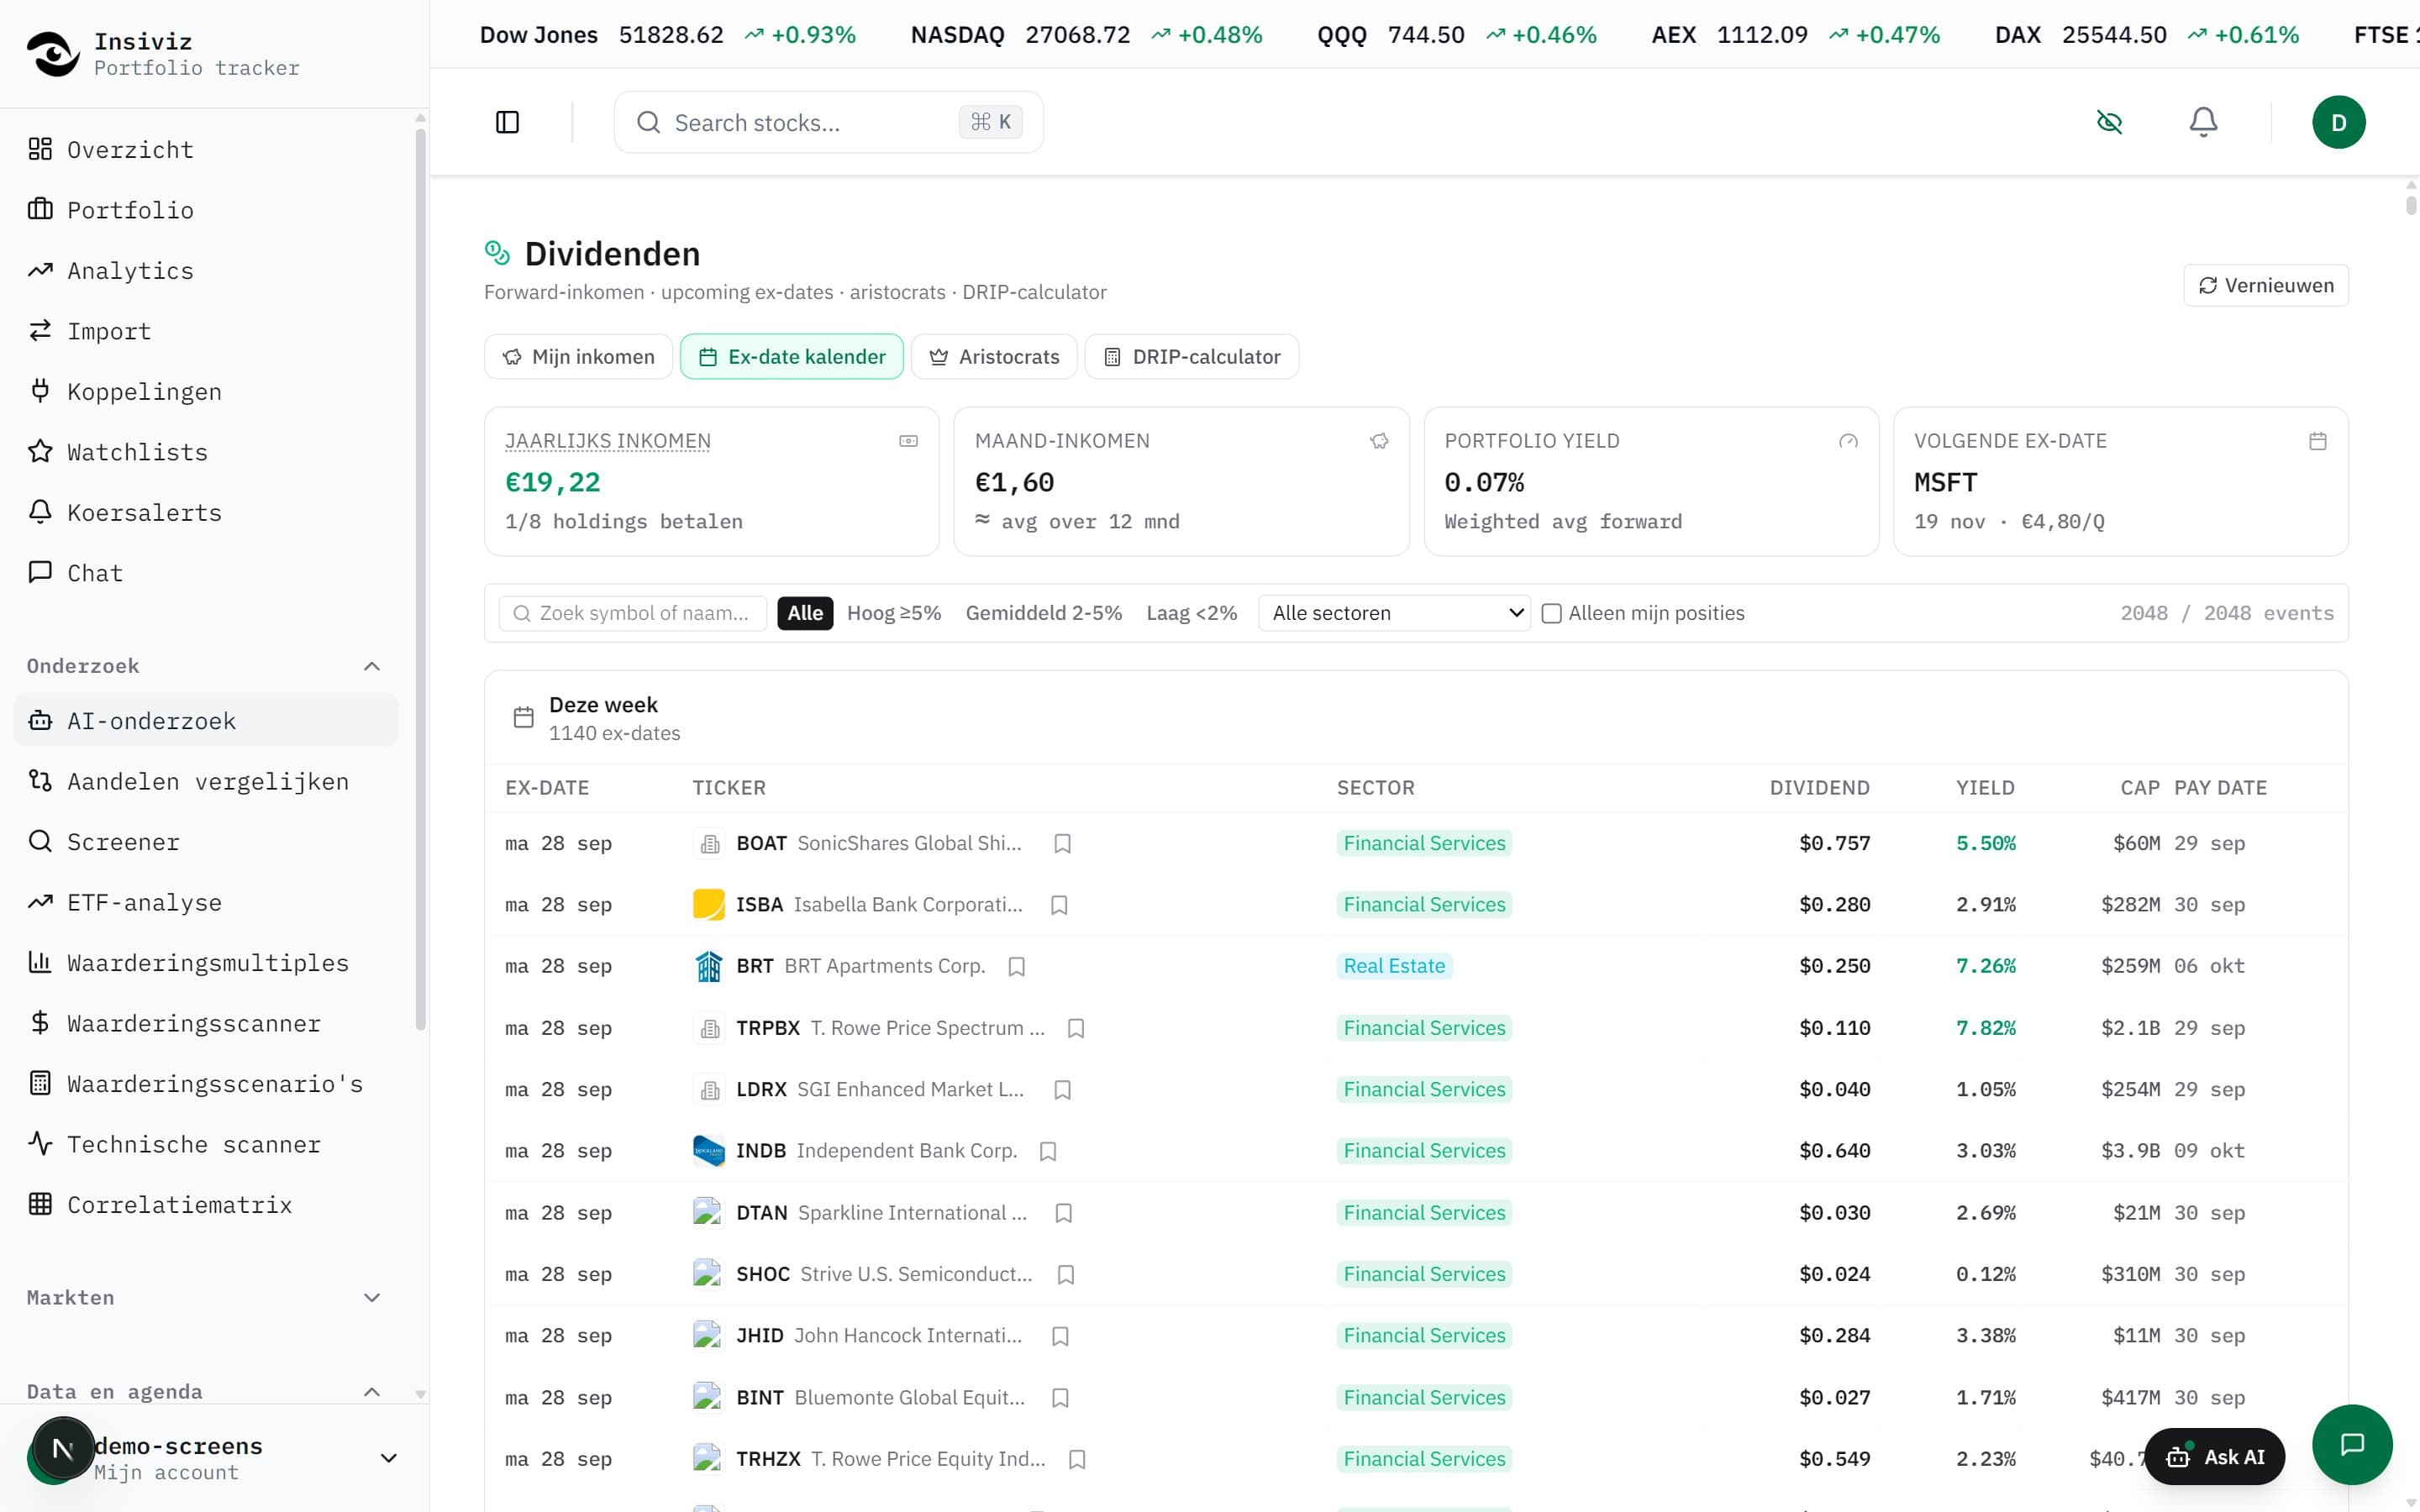Open floating chat bubble button
The height and width of the screenshot is (1512, 2420).
click(x=2352, y=1444)
